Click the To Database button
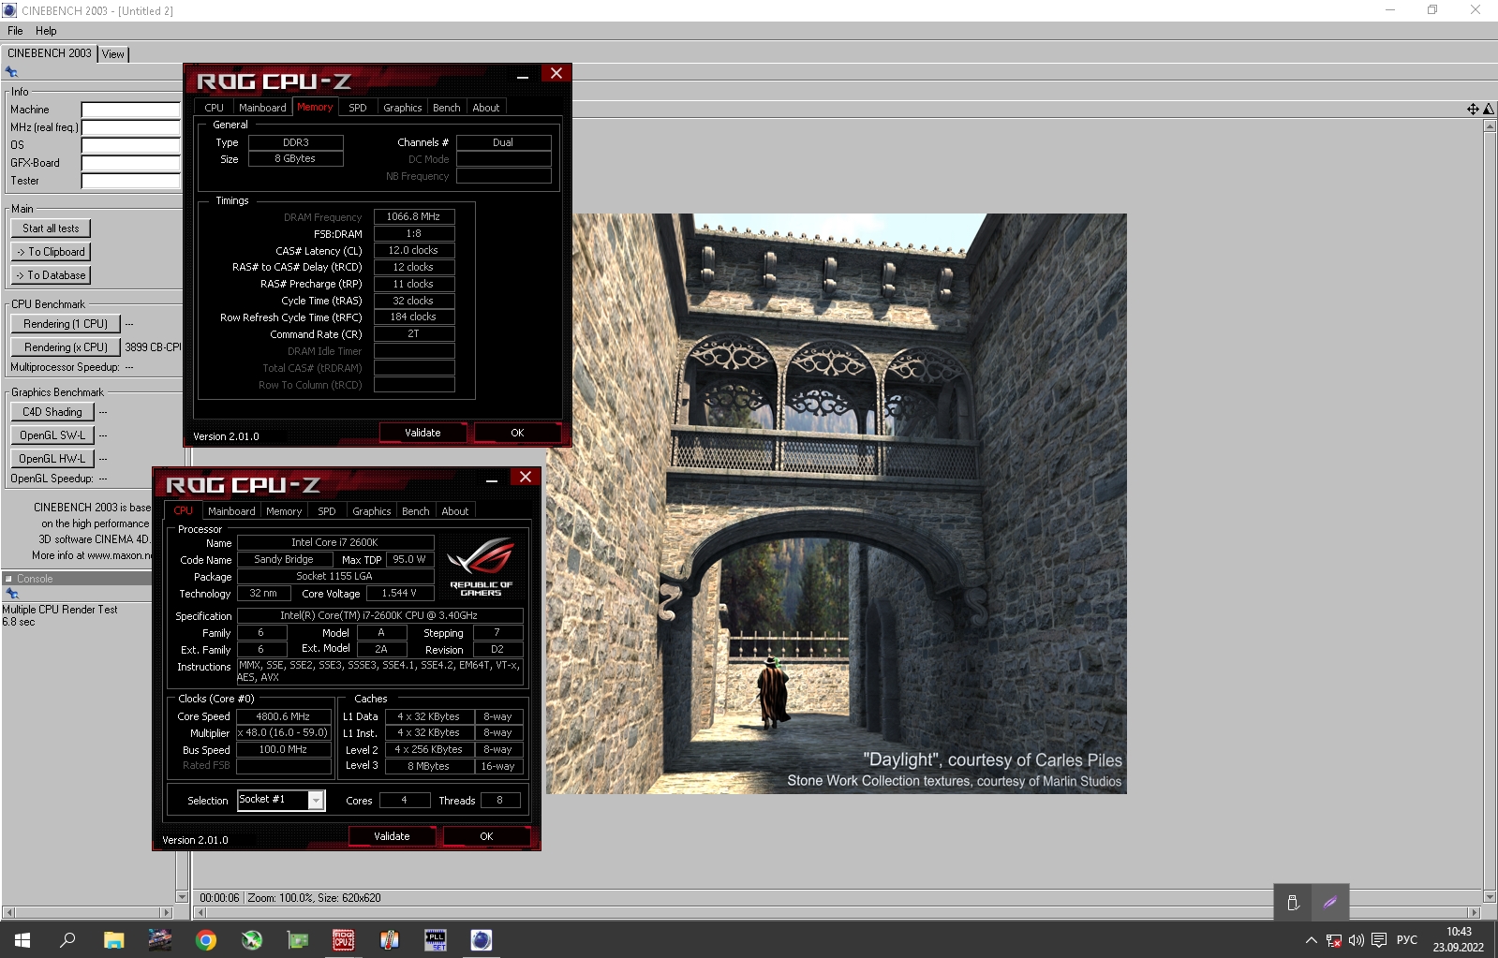 point(52,275)
